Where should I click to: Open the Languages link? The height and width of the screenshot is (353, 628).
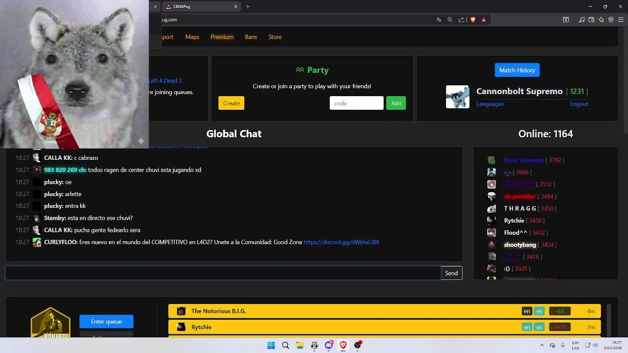tap(490, 104)
